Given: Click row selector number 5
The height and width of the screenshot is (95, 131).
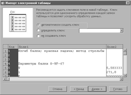Looking at the screenshot, I should click(6, 68).
